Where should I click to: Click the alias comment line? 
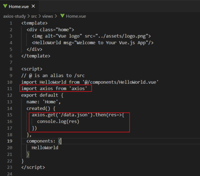tap(53, 75)
